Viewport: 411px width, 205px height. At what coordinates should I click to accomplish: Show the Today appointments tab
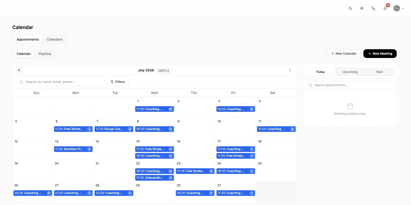320,72
